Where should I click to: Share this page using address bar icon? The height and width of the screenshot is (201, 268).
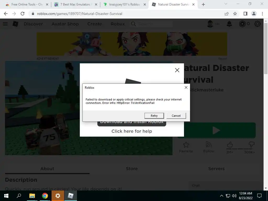point(227,14)
